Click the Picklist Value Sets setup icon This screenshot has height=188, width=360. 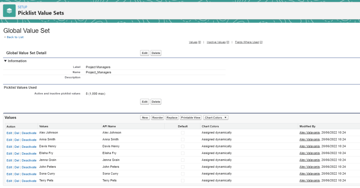pos(9,11)
